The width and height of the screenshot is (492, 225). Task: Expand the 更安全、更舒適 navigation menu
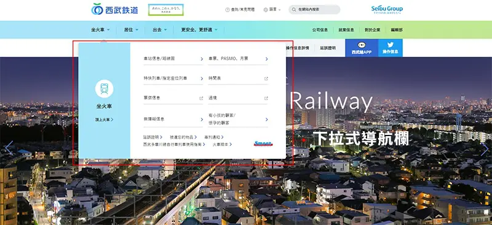(199, 29)
